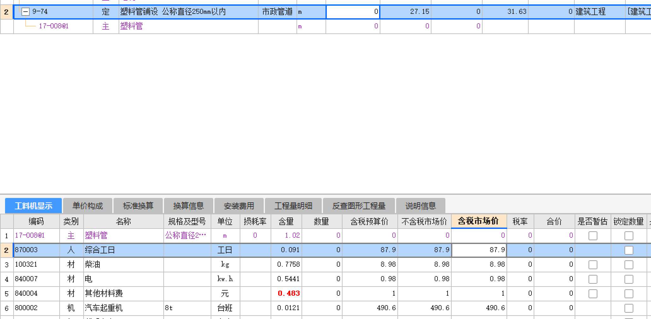Edit the 87.9 含税市场价 cell of 综合工日
Screen dimensions: 651x319
click(x=479, y=250)
